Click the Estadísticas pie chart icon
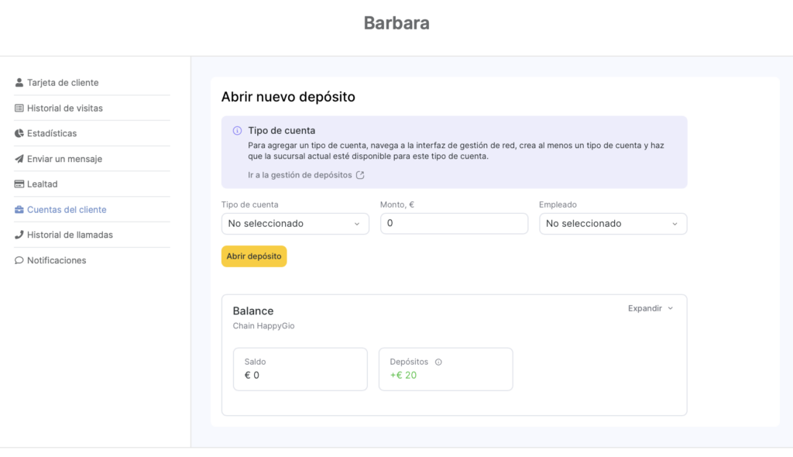 click(19, 133)
